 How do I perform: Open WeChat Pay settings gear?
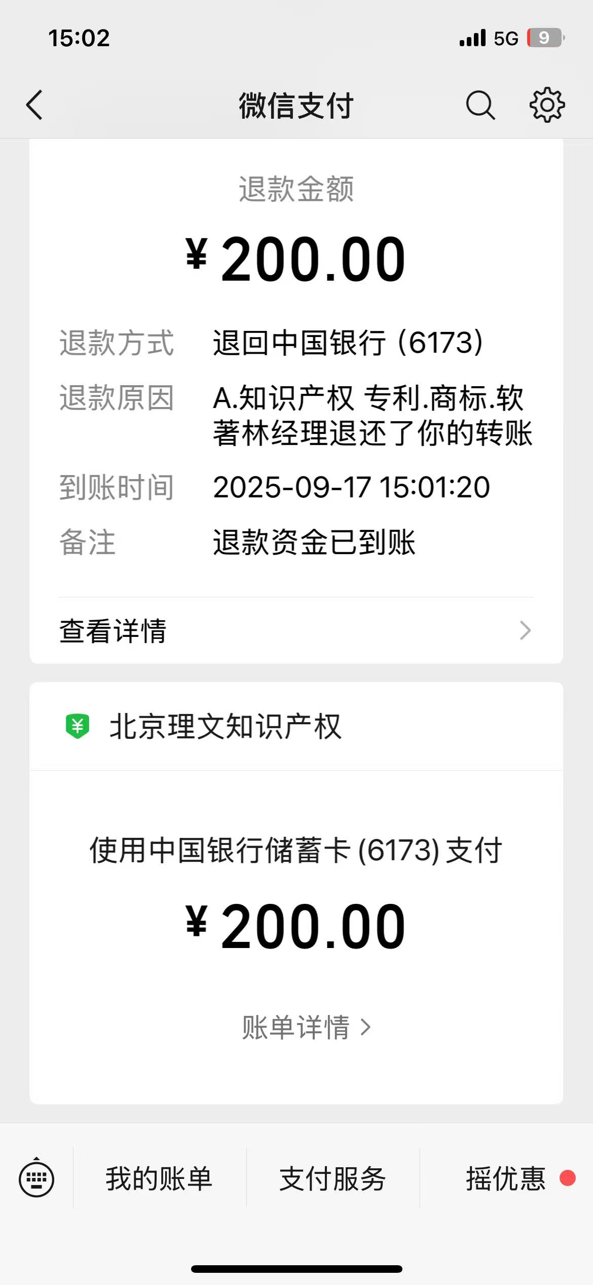pos(547,105)
